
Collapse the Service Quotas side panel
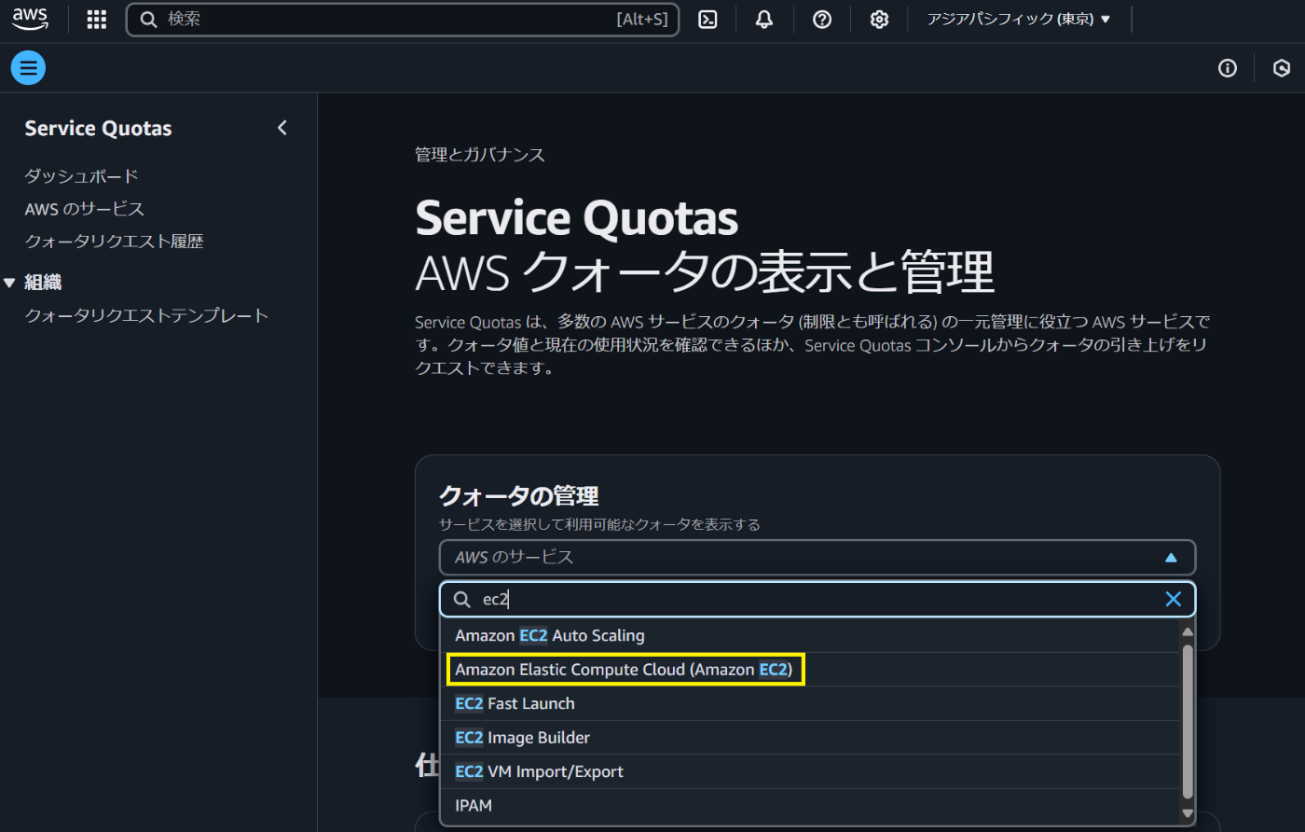[x=282, y=128]
